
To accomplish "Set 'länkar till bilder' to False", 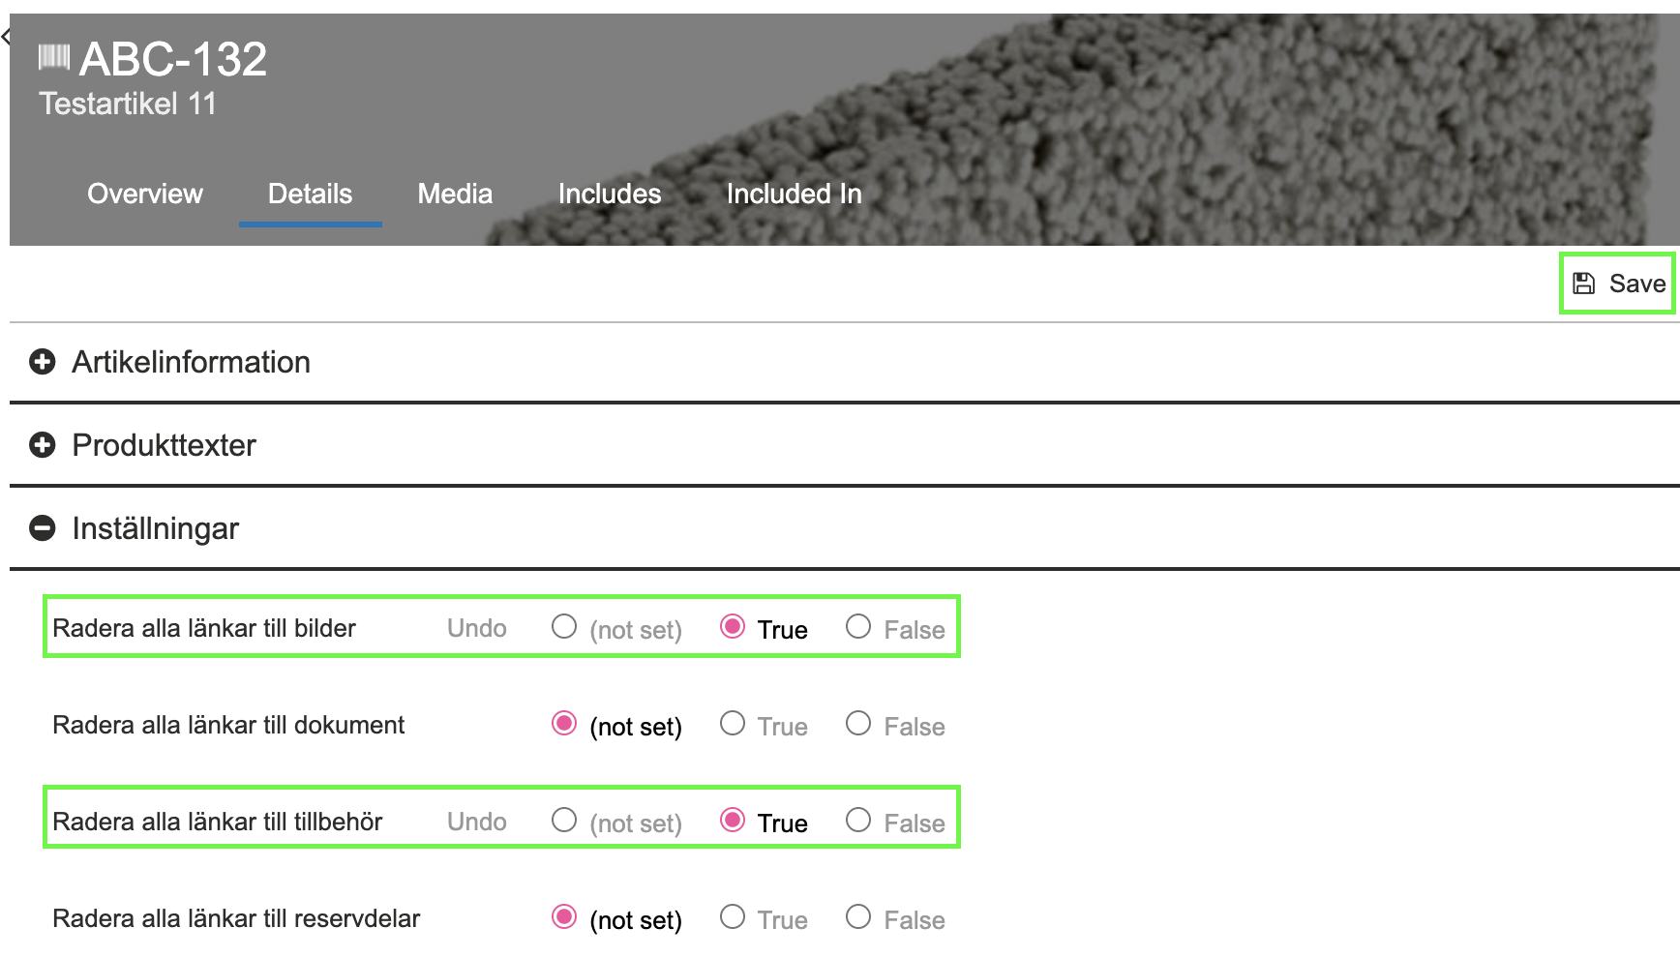I will coord(858,627).
